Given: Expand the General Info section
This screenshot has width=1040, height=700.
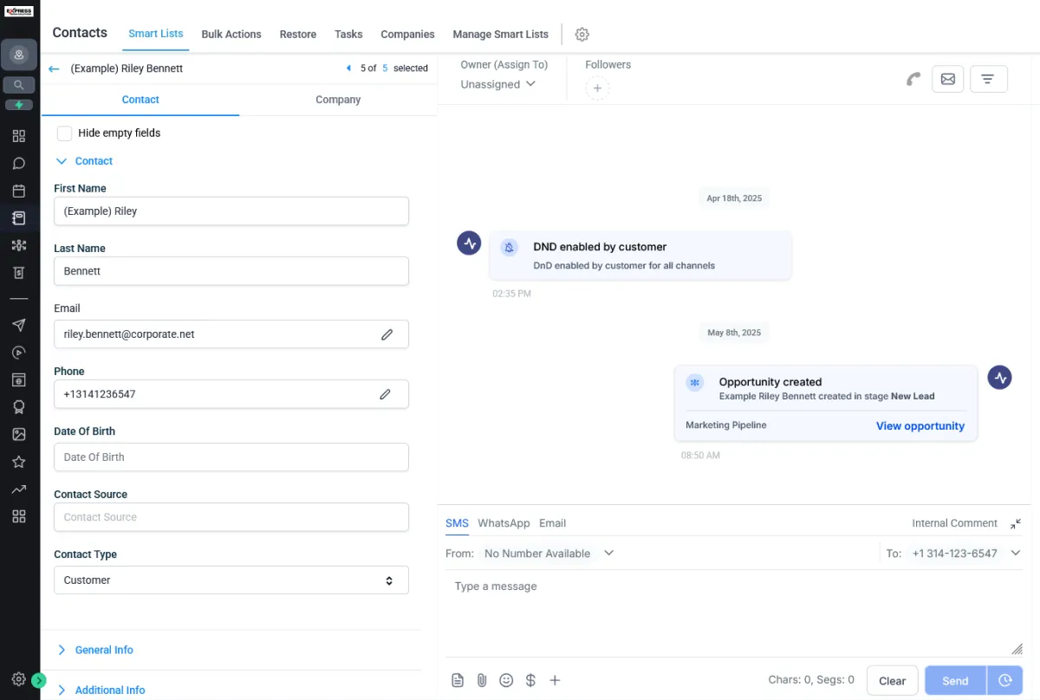Looking at the screenshot, I should coord(104,650).
